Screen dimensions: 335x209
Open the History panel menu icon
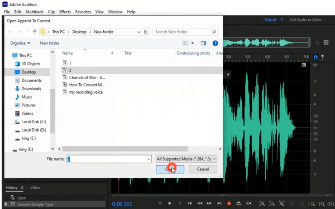[x=22, y=188]
